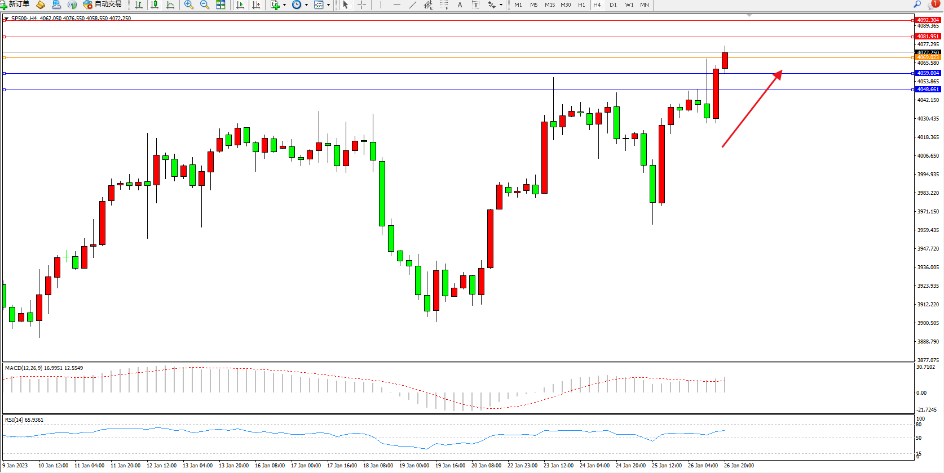944x473 pixels.
Task: Switch chart to line chart mode
Action: pos(170,5)
